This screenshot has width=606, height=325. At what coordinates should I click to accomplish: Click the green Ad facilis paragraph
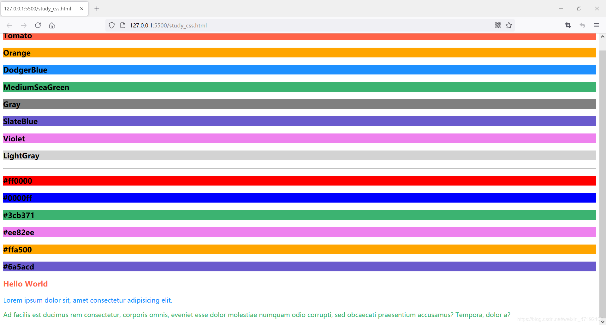[257, 315]
